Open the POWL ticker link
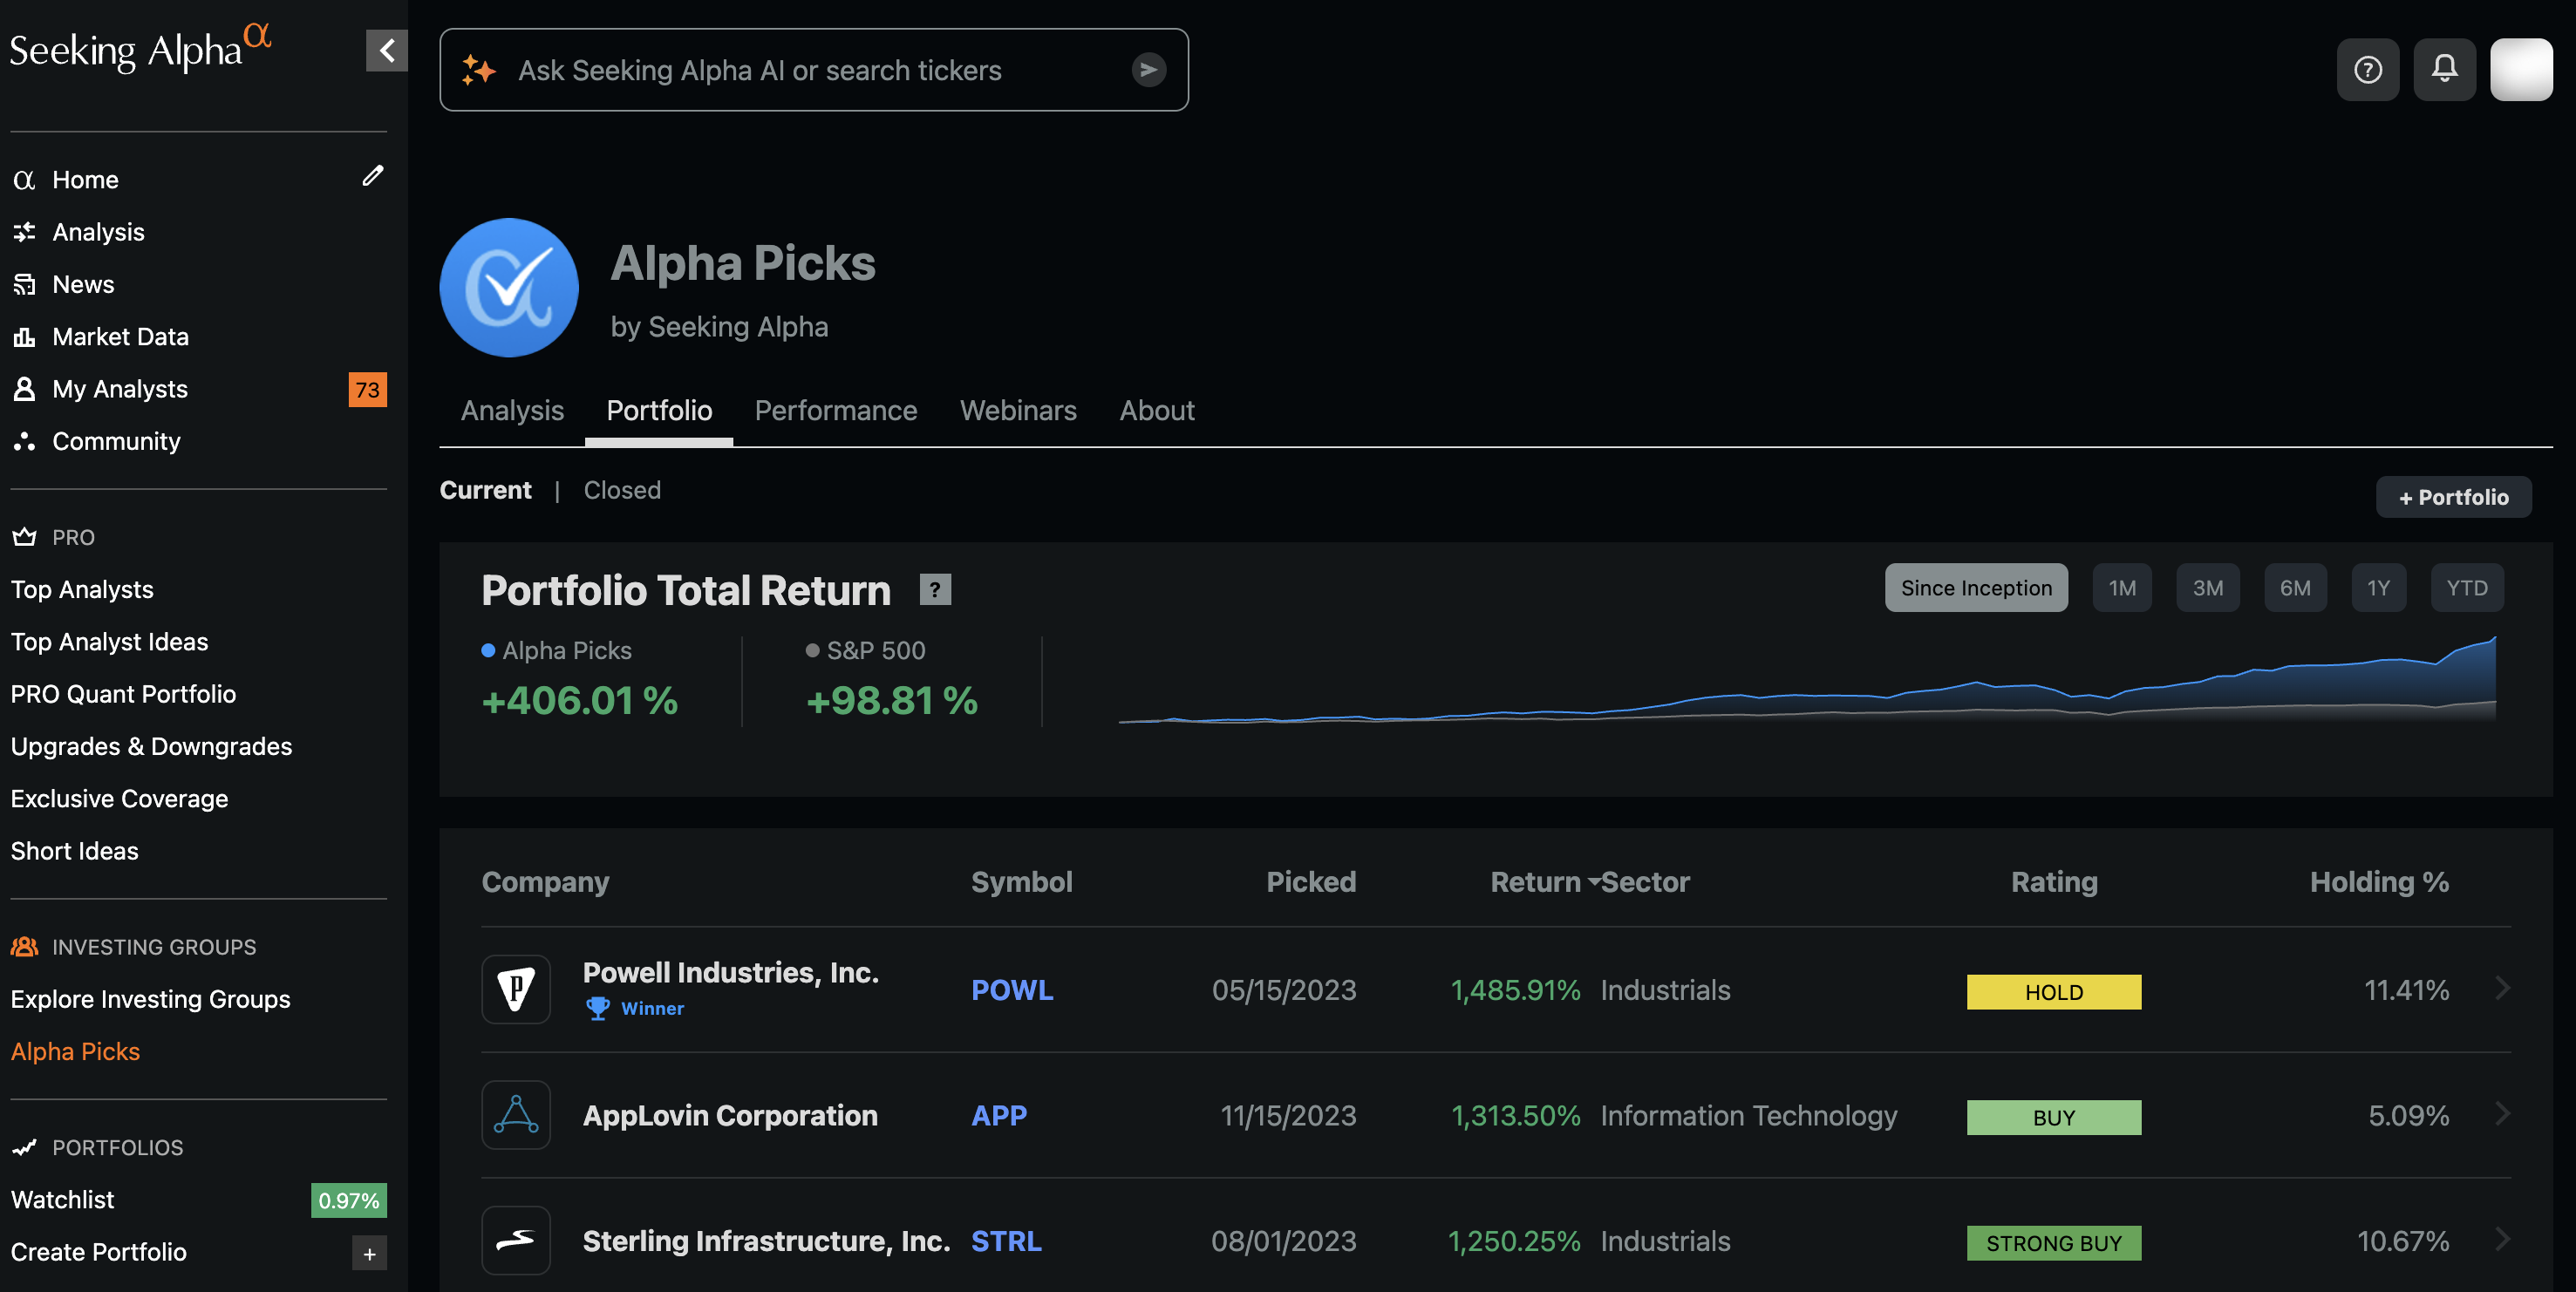2576x1292 pixels. (x=1012, y=990)
